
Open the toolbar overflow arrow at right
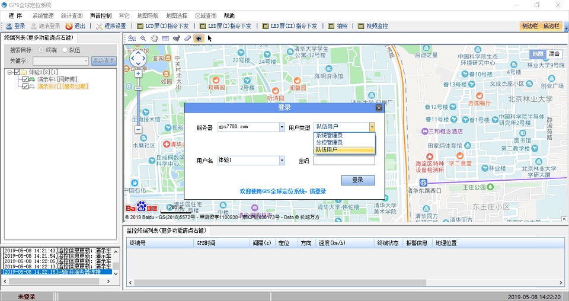pos(566,27)
